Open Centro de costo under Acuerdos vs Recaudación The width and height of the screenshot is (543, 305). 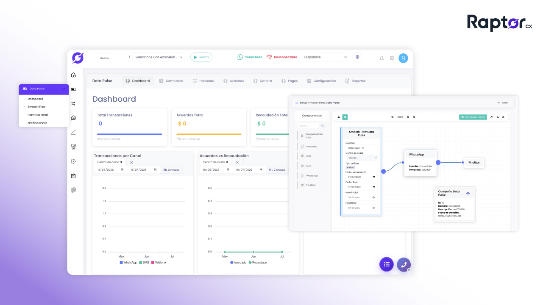click(215, 162)
